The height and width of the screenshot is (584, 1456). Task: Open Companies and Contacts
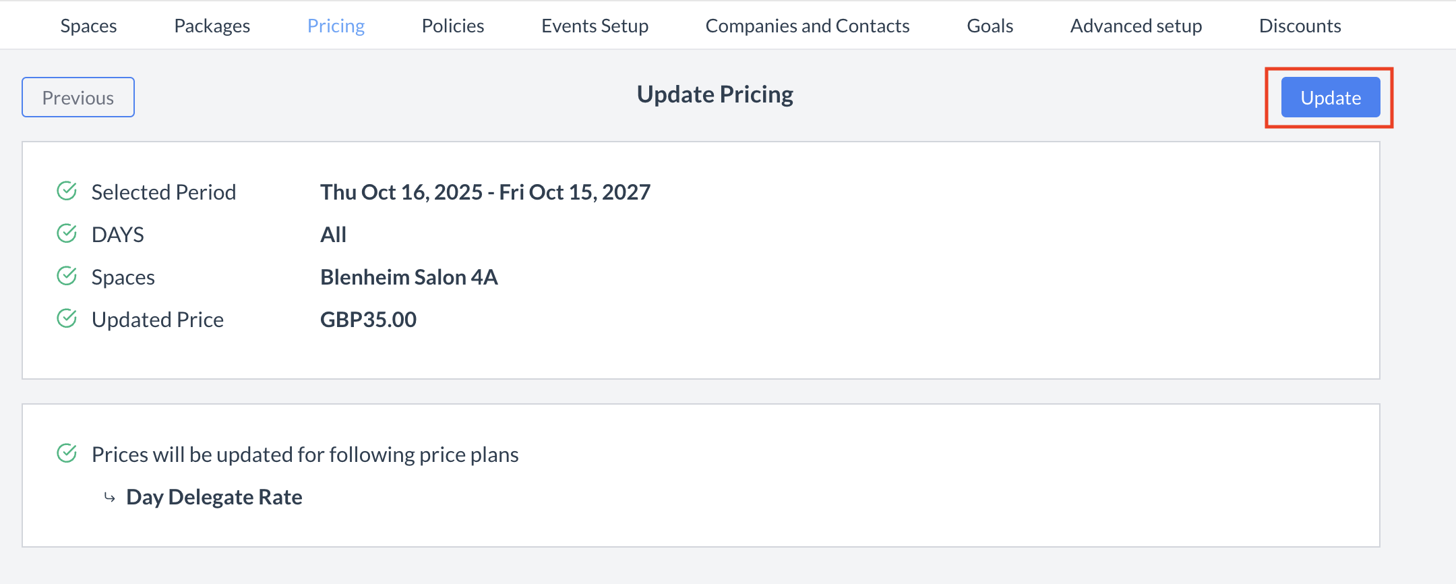pos(807,26)
